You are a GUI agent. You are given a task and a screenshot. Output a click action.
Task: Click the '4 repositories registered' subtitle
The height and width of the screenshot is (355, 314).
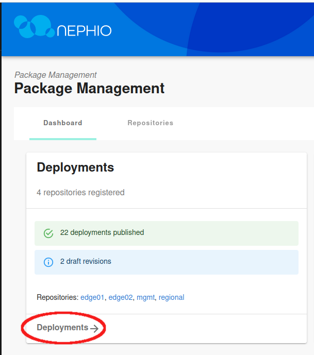(x=80, y=193)
